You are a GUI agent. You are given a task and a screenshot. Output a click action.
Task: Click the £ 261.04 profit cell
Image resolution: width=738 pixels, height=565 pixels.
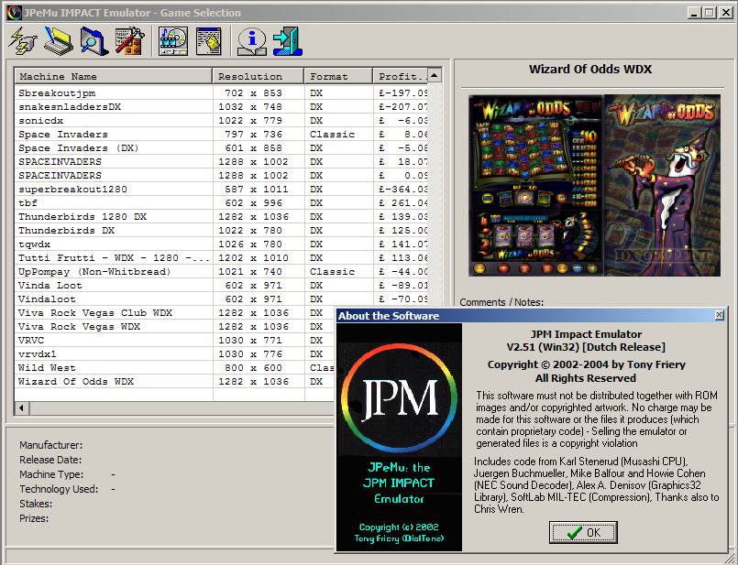(x=402, y=203)
